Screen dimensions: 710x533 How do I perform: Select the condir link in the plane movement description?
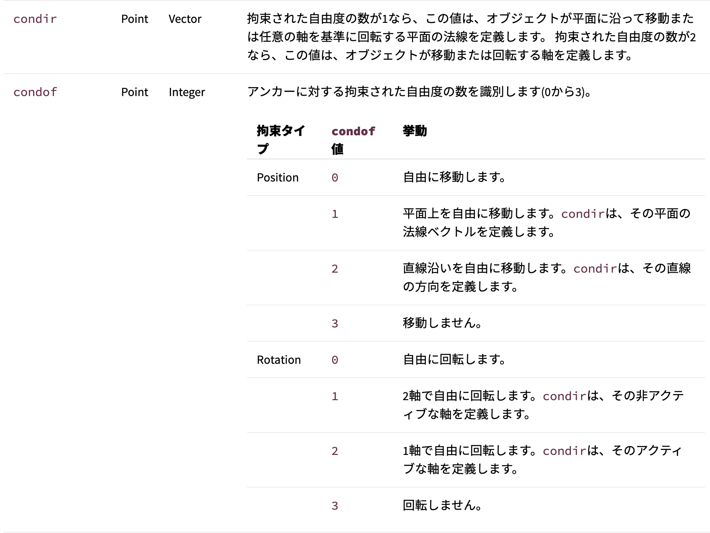[x=583, y=214]
